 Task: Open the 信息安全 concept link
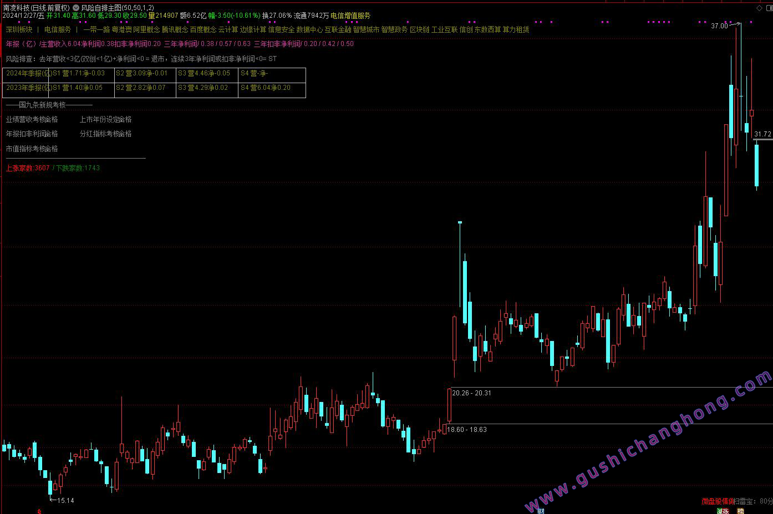282,29
